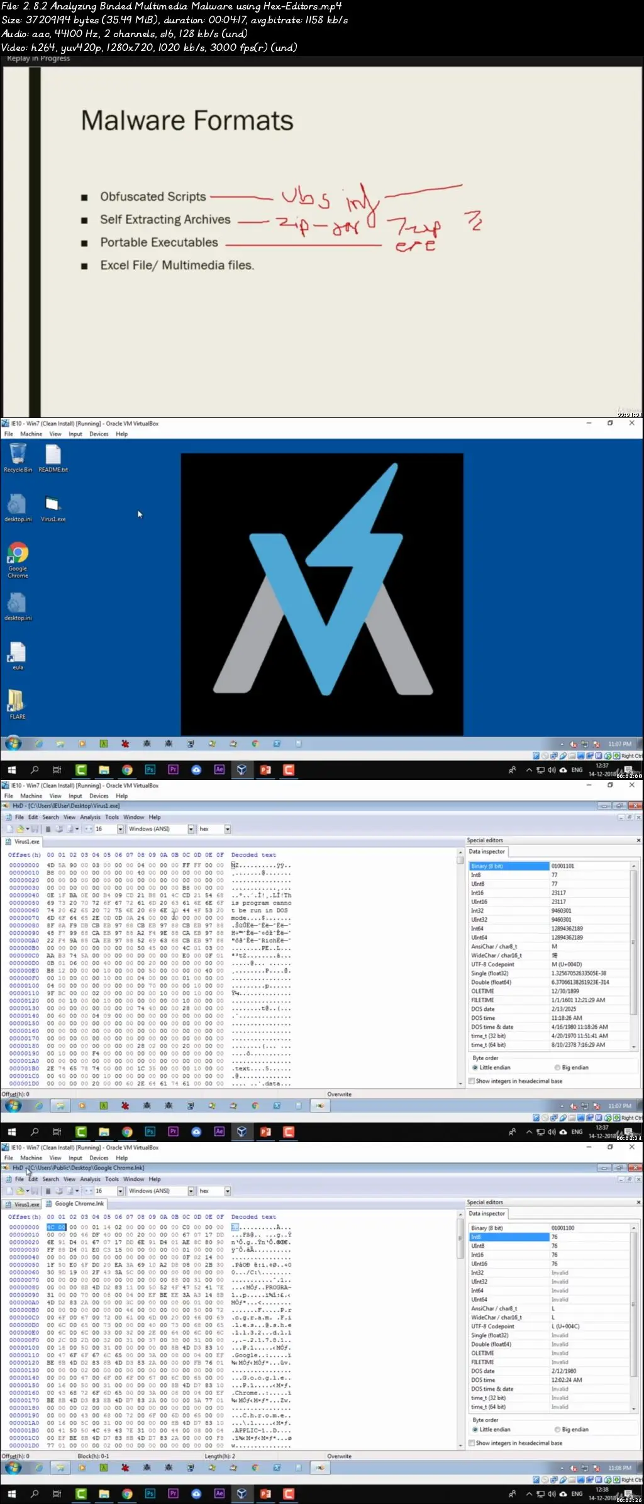Select Virus1.exe icon on the VM desktop
The image size is (644, 1504).
[x=53, y=509]
